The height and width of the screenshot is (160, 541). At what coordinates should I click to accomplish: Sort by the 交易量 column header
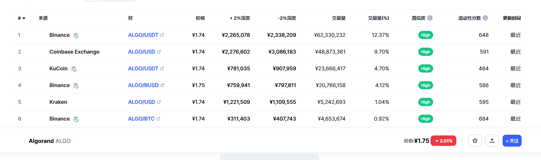pos(338,18)
